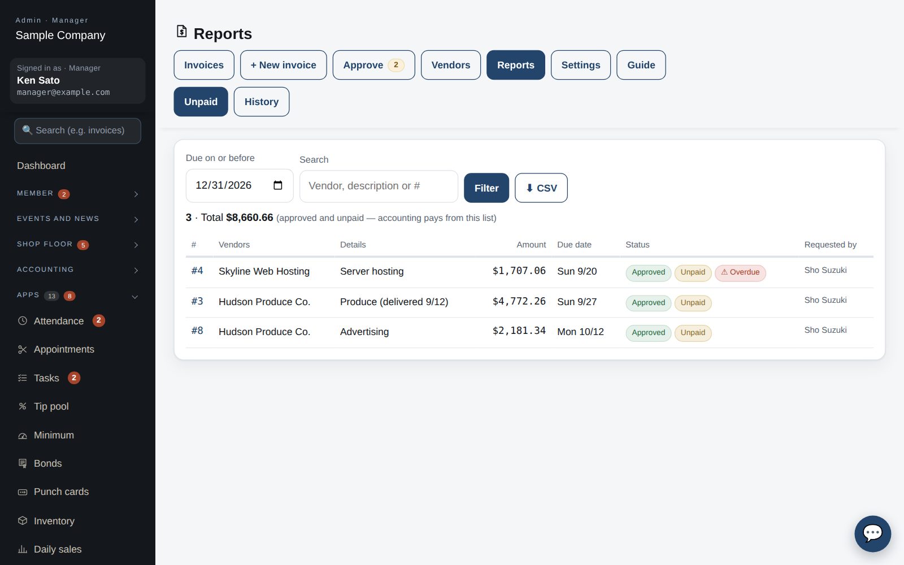Expand the Member sidebar section
This screenshot has height=565, width=904.
tap(136, 194)
